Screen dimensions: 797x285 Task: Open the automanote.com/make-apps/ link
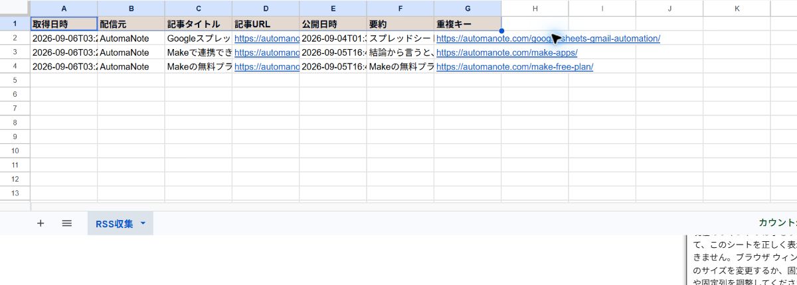click(x=507, y=52)
